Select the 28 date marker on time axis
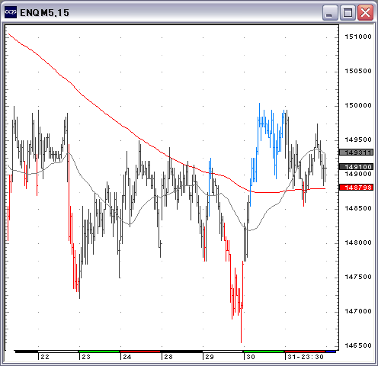Viewport: 378px width, 366px height. coord(168,357)
